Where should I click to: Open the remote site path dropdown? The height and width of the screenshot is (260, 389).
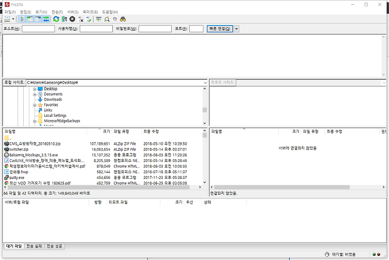tap(384, 83)
